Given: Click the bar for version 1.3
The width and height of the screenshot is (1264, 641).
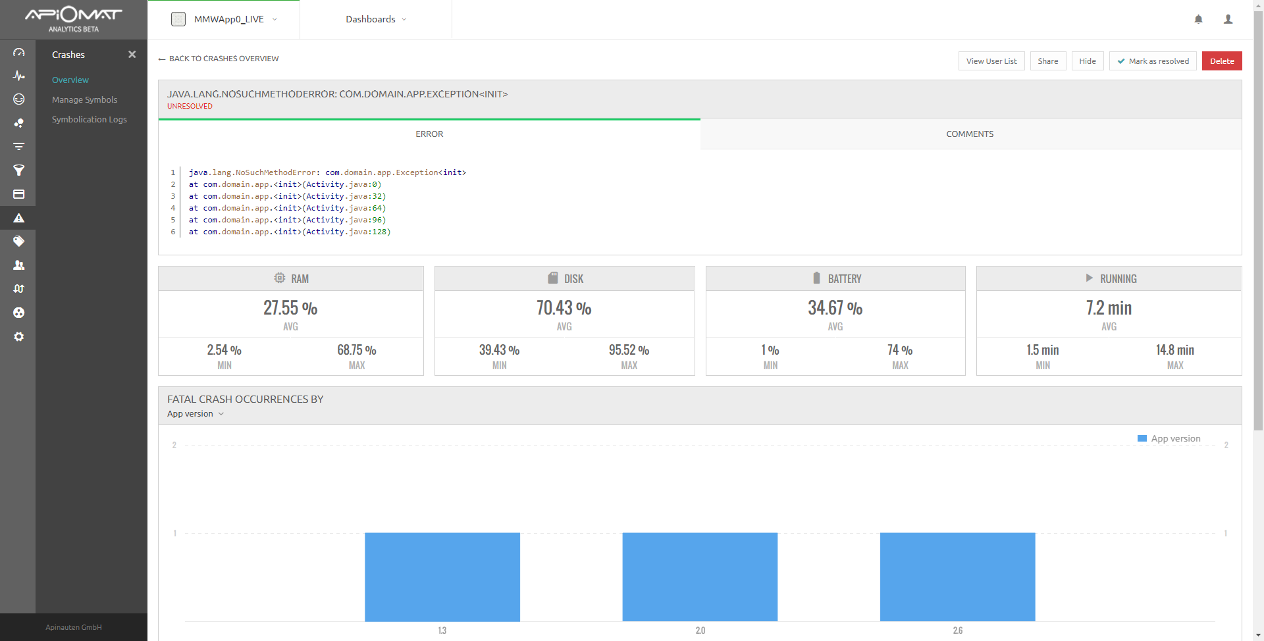Looking at the screenshot, I should (442, 577).
